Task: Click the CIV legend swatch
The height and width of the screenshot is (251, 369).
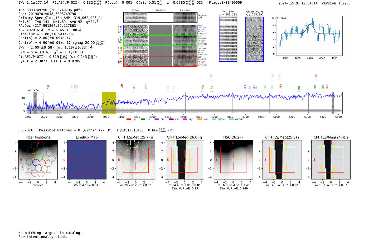Action: tap(157, 119)
